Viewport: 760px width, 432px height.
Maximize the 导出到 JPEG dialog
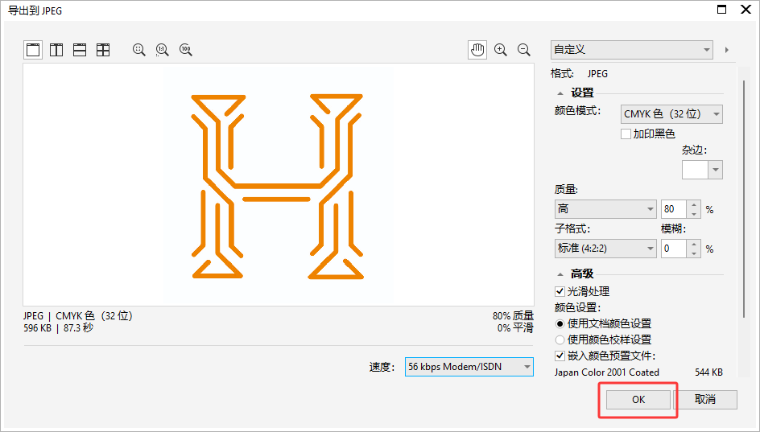(721, 9)
